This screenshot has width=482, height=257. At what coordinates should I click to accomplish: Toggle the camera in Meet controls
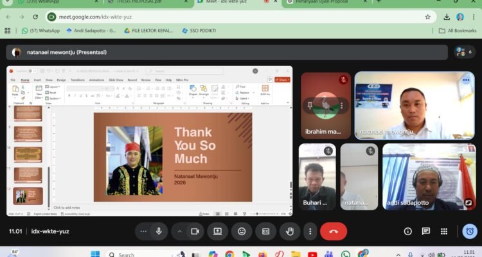click(x=195, y=231)
